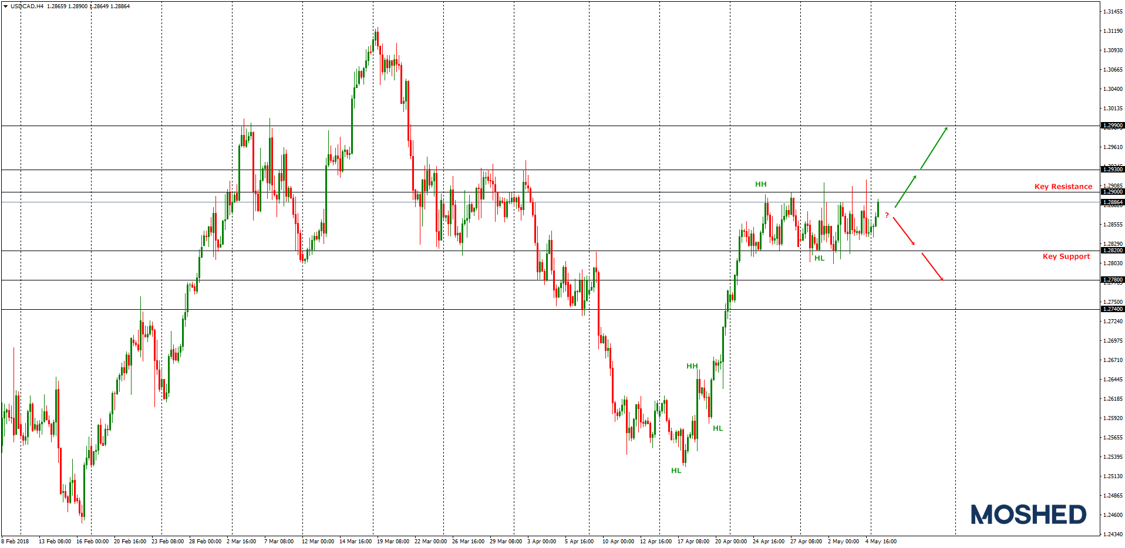Viewport: 1125px width, 548px height.
Task: Select the 4 May 16:00 date axis label
Action: [881, 541]
